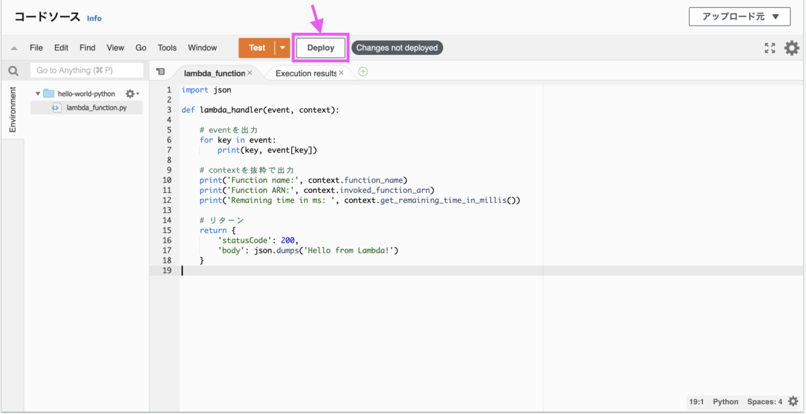Click the 'Remaining time in ms' print line
806x414 pixels.
[360, 200]
